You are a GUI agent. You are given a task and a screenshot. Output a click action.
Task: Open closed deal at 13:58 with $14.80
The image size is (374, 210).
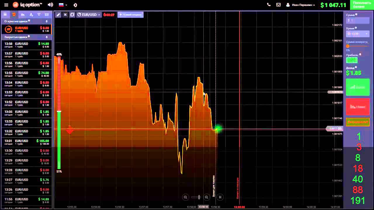[x=27, y=45]
